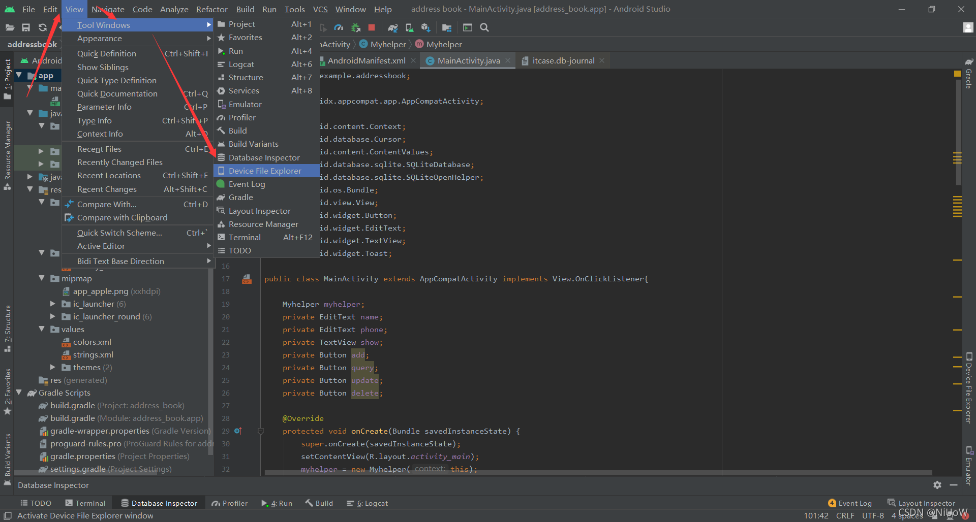Click the Project Structure toolbar icon

[x=447, y=27]
